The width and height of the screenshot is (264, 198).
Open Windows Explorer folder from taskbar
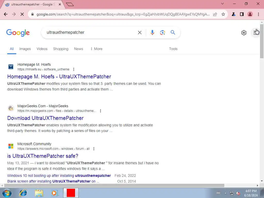click(39, 193)
